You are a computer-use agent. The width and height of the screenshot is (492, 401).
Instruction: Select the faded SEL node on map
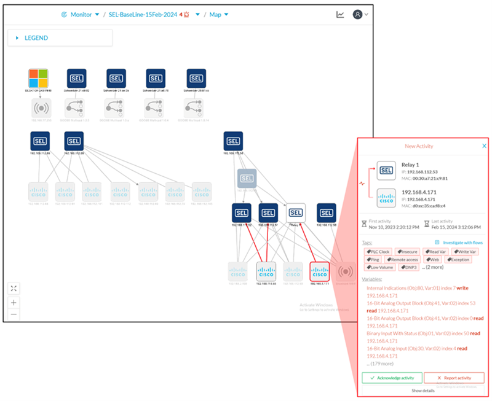tap(247, 179)
